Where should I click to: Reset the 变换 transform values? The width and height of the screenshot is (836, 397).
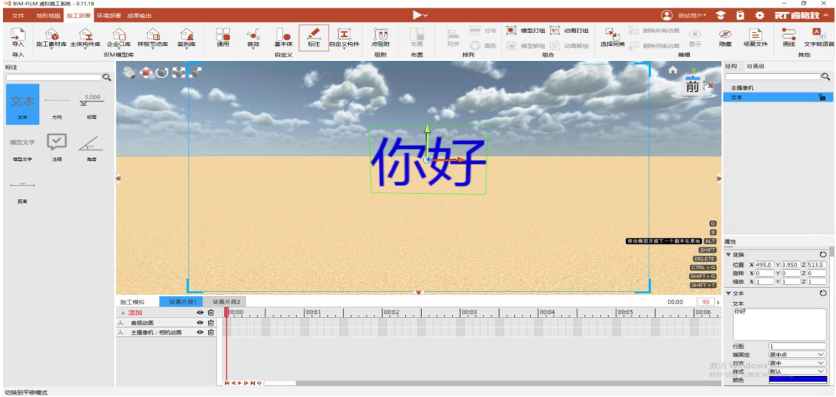[x=822, y=255]
